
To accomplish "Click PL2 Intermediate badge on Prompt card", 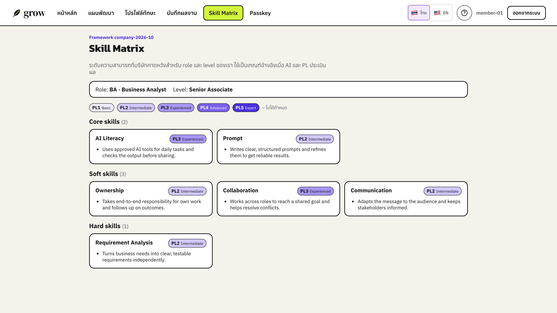I will [315, 139].
